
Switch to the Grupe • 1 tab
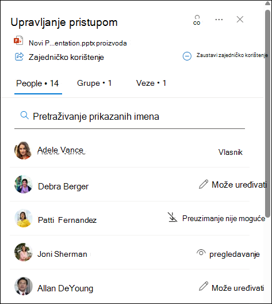click(94, 83)
